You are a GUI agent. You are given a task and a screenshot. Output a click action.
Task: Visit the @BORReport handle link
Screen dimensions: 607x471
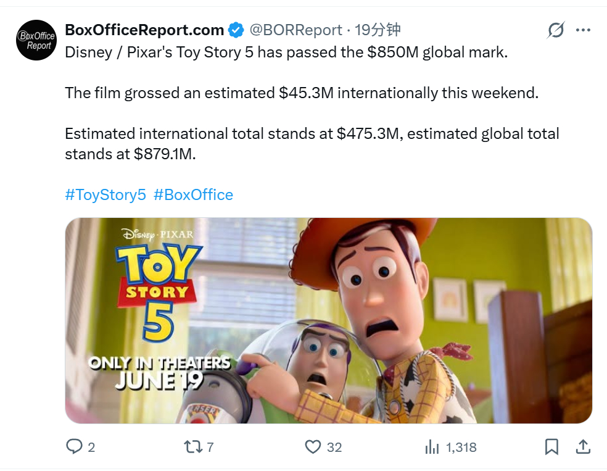pyautogui.click(x=295, y=30)
